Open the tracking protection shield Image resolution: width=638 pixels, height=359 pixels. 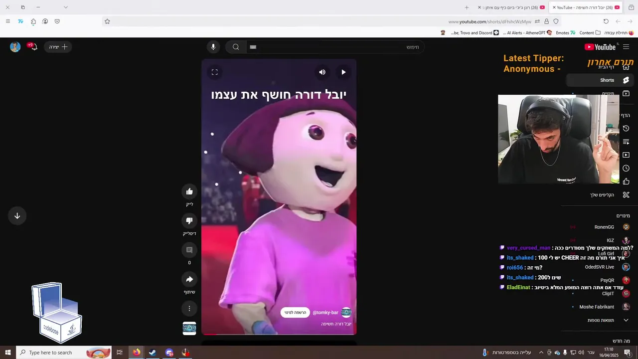[x=556, y=21]
